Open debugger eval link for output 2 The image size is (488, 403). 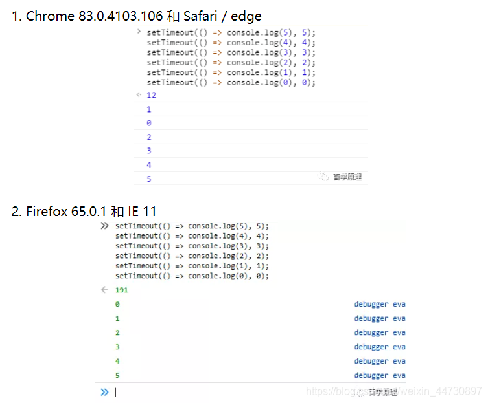tap(380, 332)
